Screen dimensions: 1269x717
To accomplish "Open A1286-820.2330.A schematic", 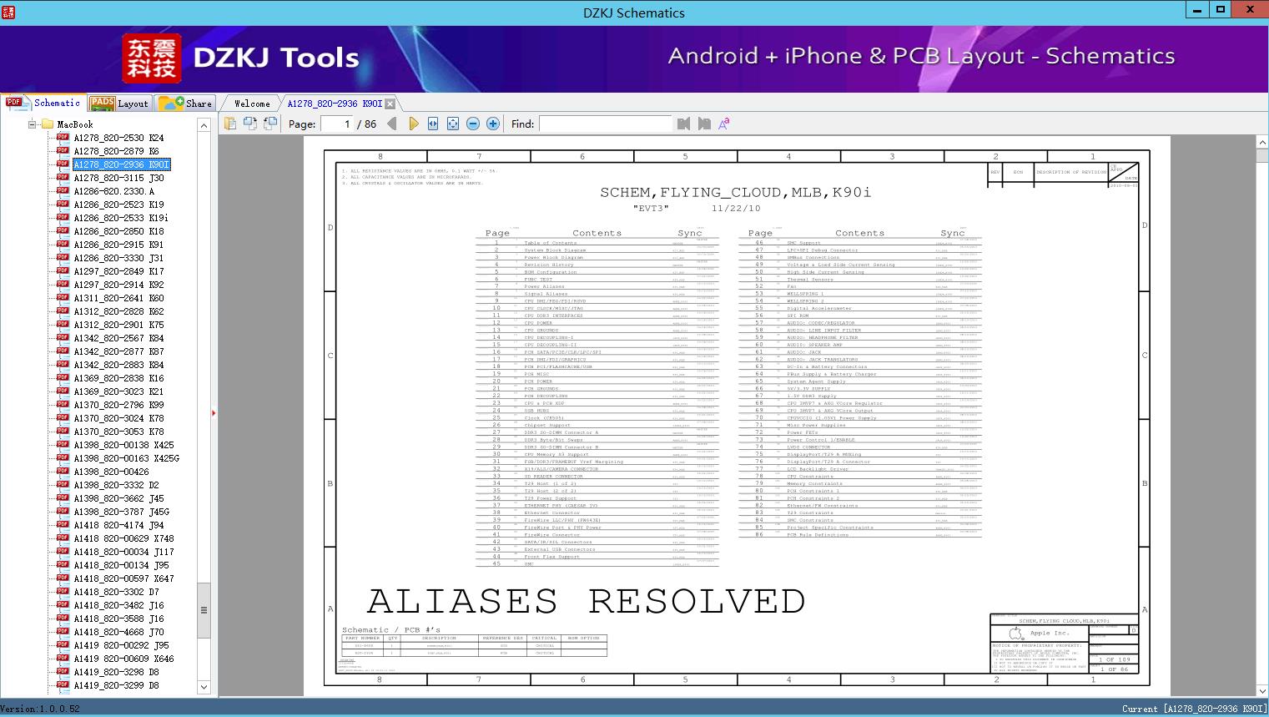I will click(x=113, y=191).
